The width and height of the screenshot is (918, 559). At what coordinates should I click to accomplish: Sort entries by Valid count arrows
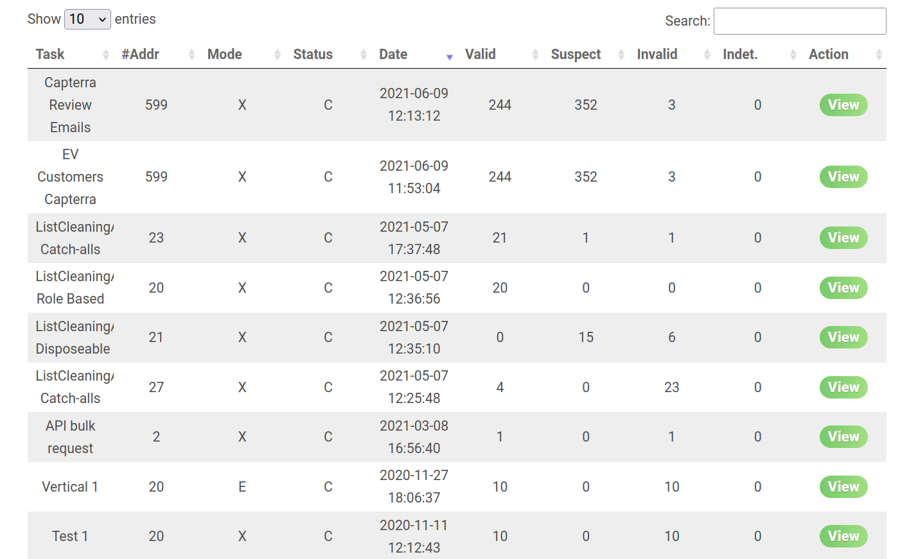click(x=535, y=55)
